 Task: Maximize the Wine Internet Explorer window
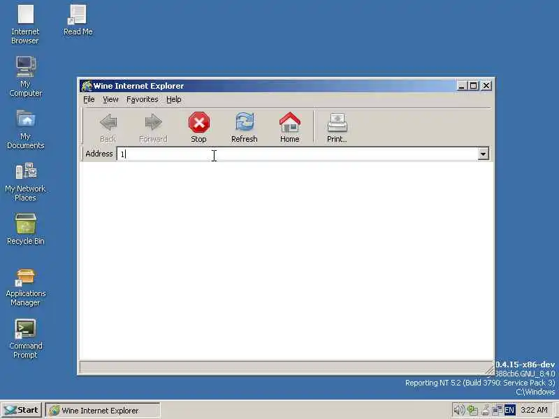(x=474, y=86)
